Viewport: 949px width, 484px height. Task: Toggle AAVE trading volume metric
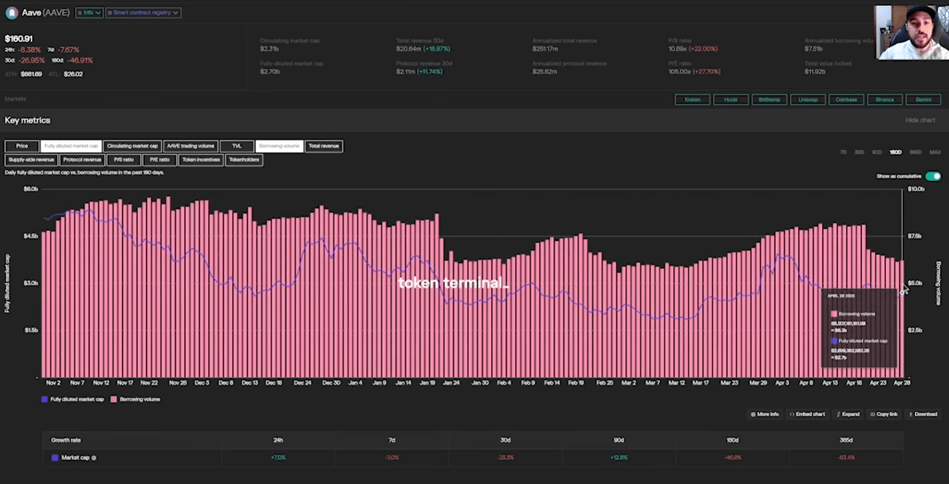coord(191,146)
